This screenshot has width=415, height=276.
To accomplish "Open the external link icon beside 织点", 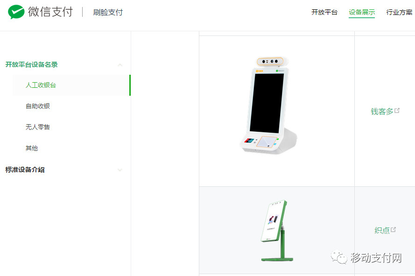I will (x=394, y=229).
